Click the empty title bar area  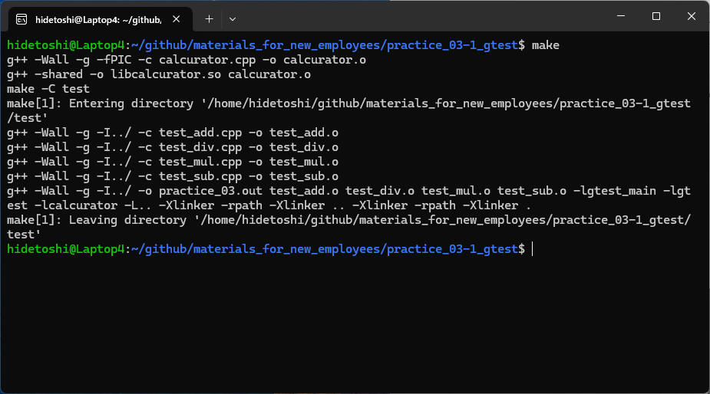point(422,16)
